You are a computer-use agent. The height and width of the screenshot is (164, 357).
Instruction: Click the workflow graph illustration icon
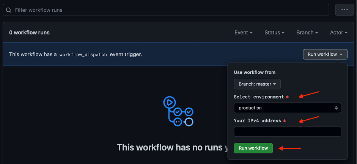point(178,111)
